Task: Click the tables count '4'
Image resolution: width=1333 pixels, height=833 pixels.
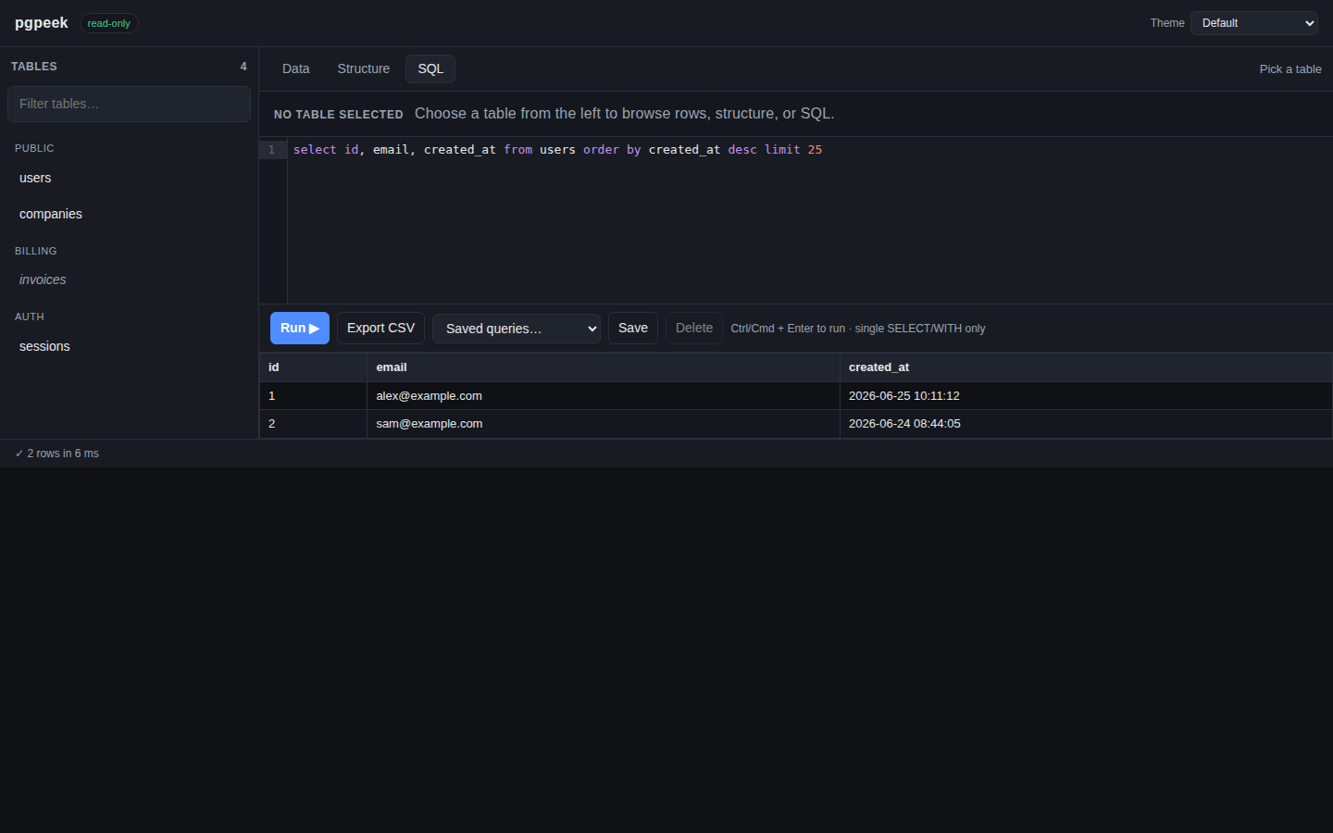Action: click(243, 67)
